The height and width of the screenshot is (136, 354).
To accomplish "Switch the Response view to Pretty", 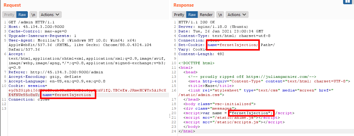I will pos(179,15).
